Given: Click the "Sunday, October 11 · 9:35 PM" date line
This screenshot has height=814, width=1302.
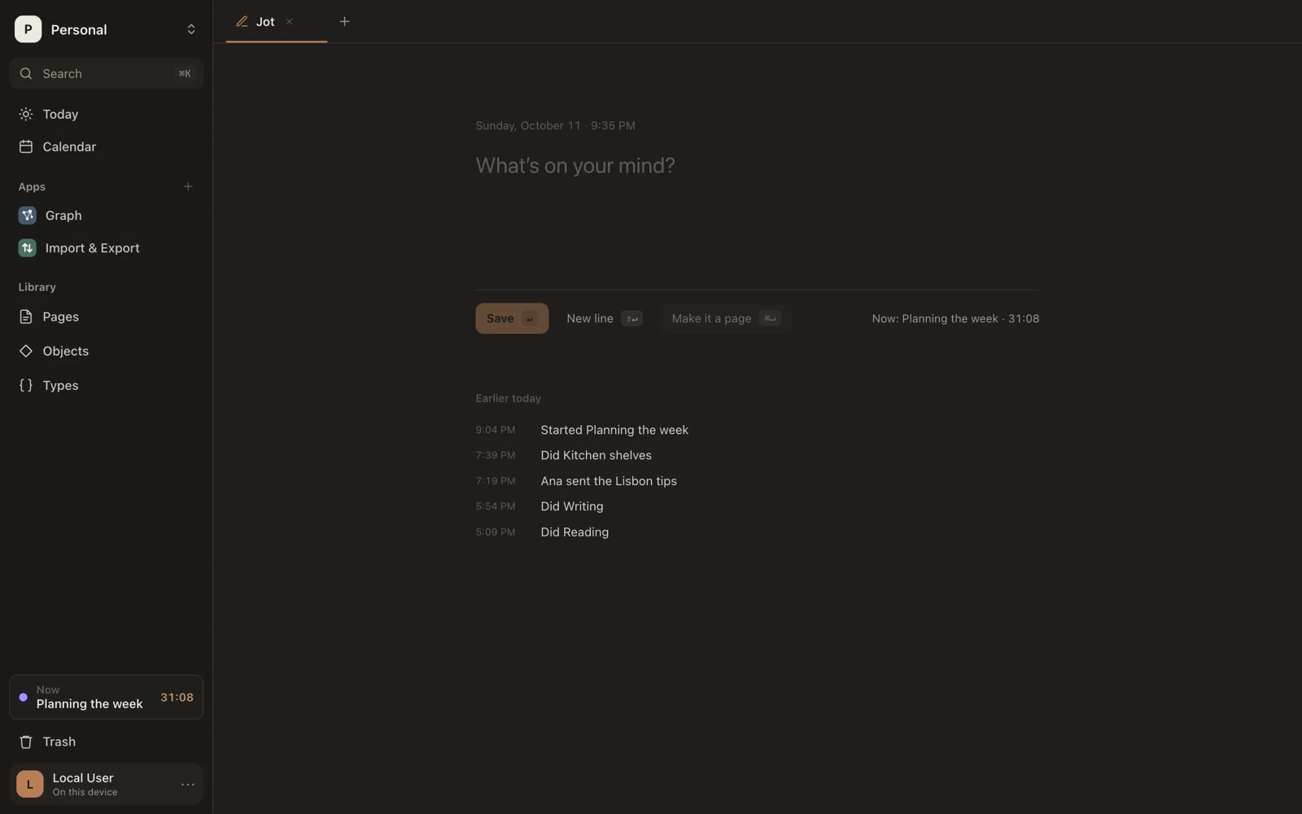Looking at the screenshot, I should pos(555,125).
